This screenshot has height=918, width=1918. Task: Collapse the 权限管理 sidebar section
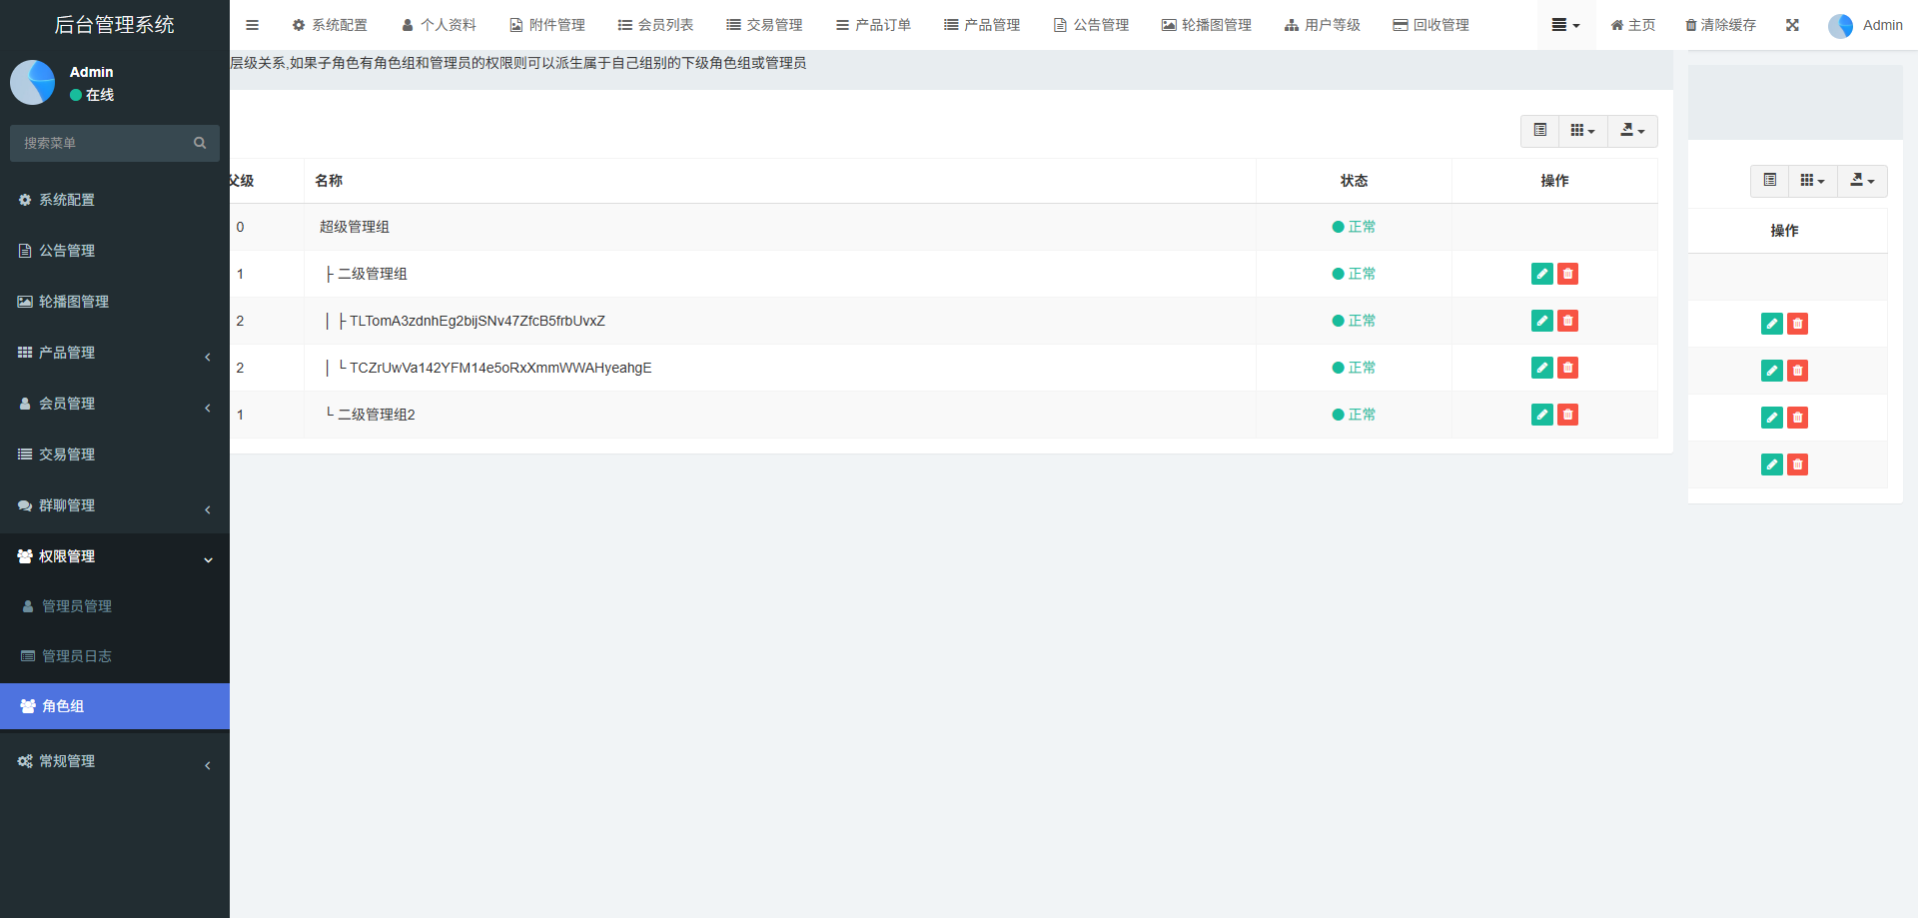pos(114,556)
